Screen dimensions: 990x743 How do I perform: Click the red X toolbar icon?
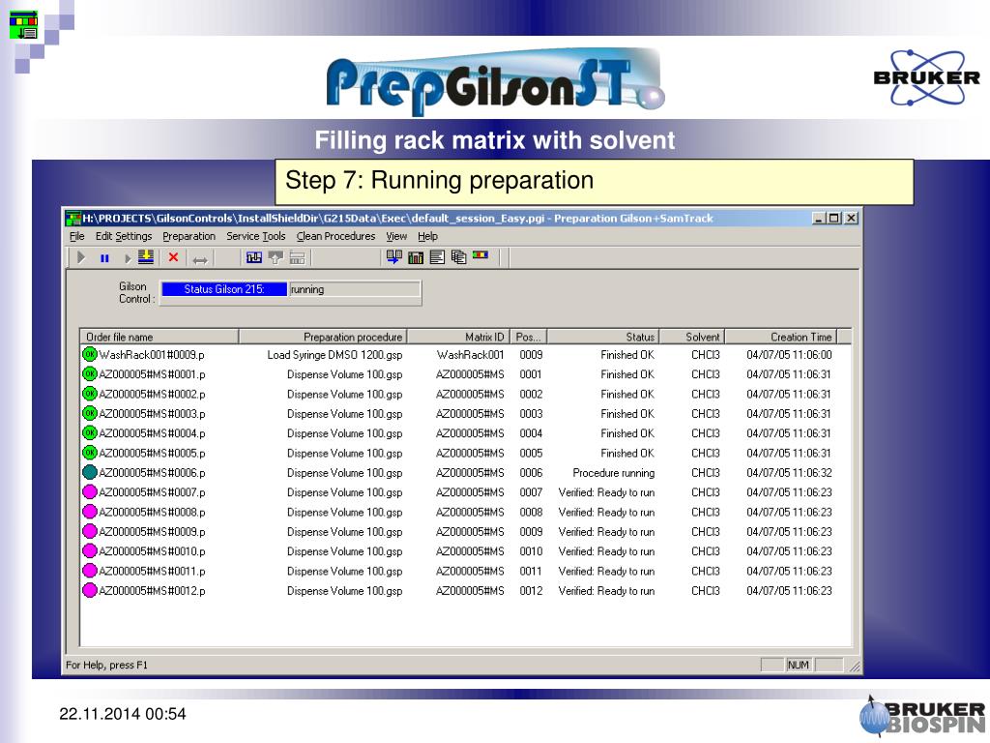coord(173,257)
